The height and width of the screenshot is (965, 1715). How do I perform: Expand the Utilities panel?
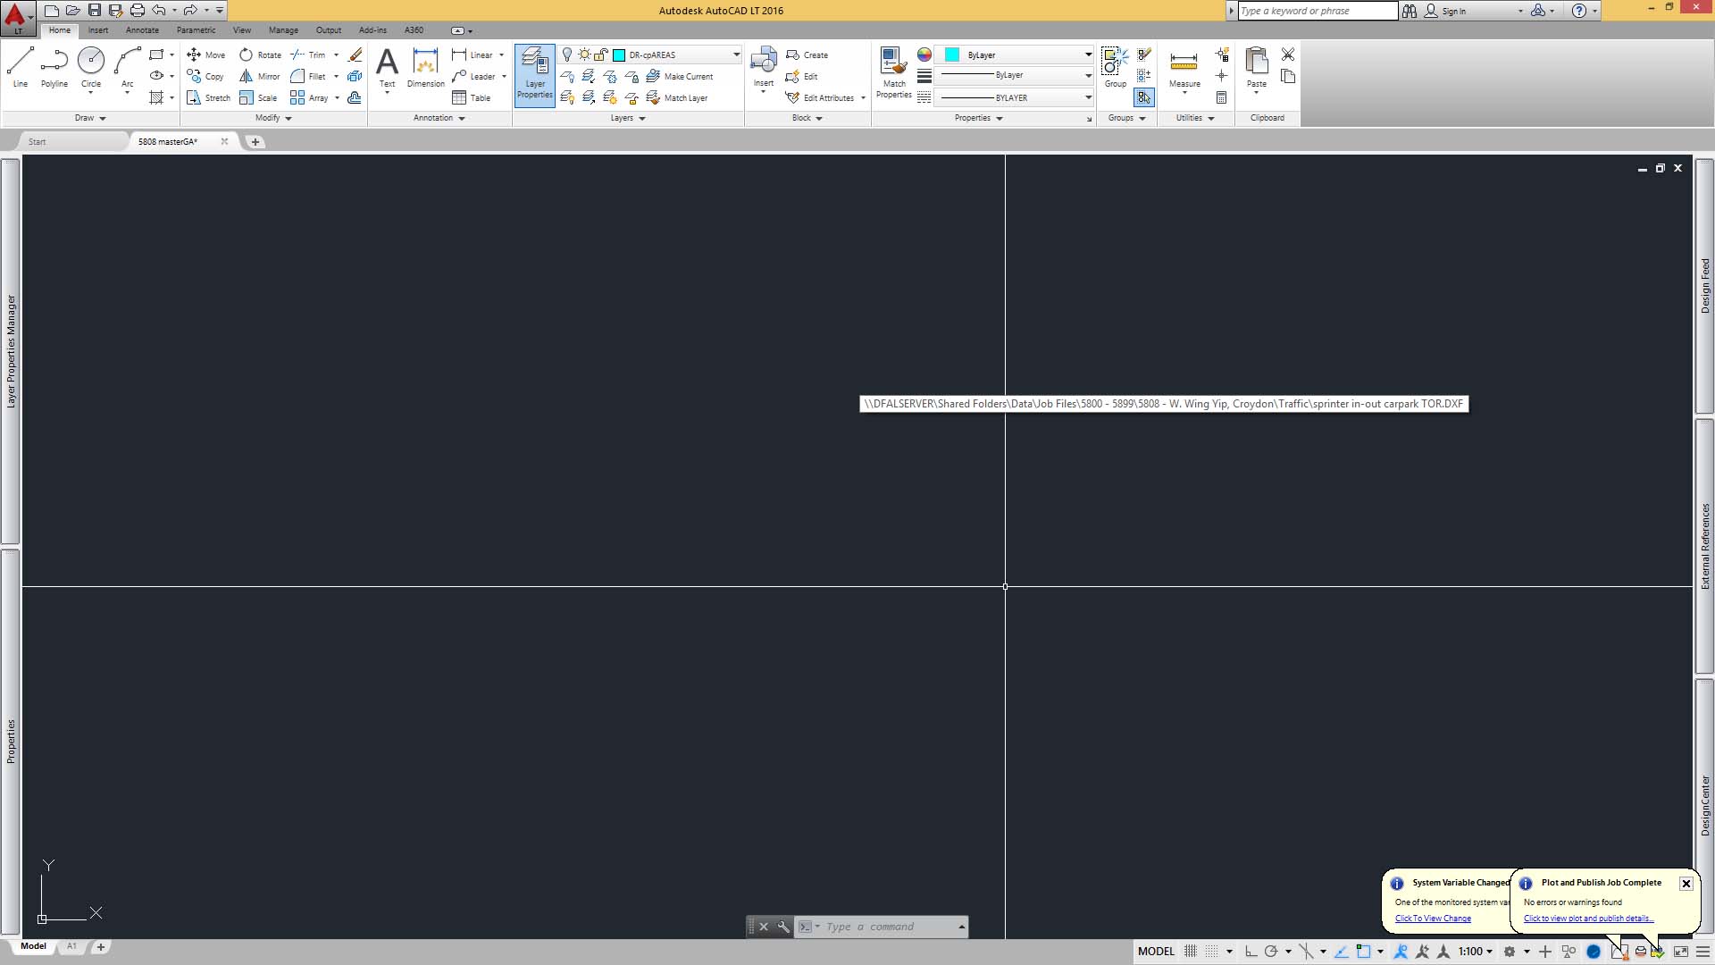[1194, 118]
